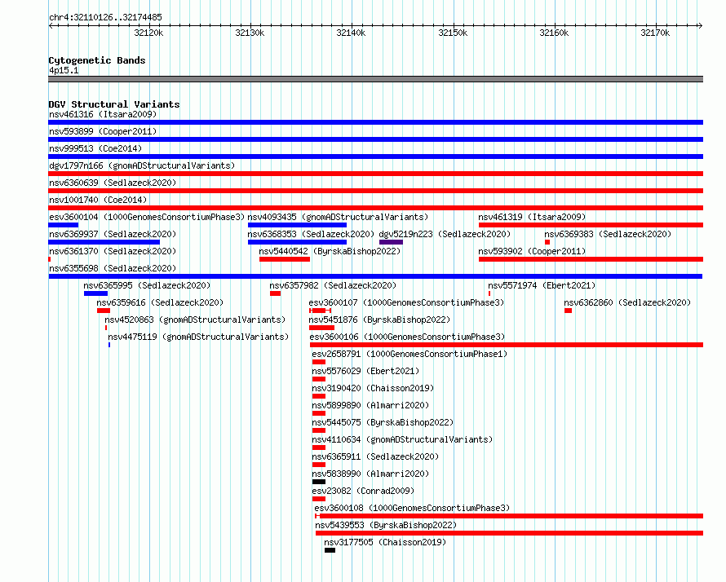Click ruler at the 32170k mark
The height and width of the screenshot is (582, 726).
[x=655, y=33]
